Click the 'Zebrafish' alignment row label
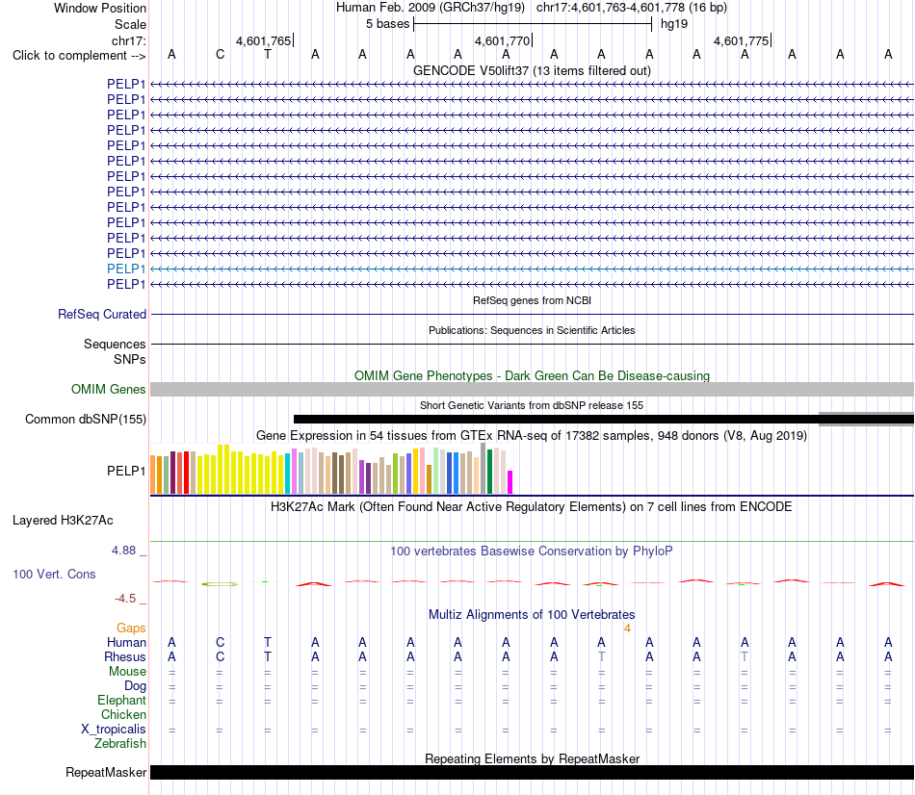 click(120, 744)
